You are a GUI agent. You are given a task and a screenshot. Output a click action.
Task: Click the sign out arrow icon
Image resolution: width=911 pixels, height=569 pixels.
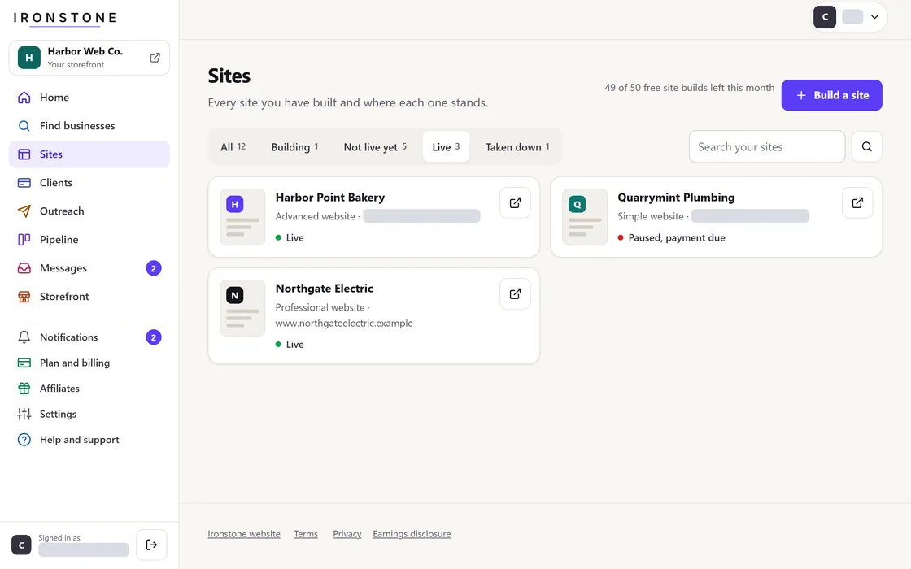151,545
